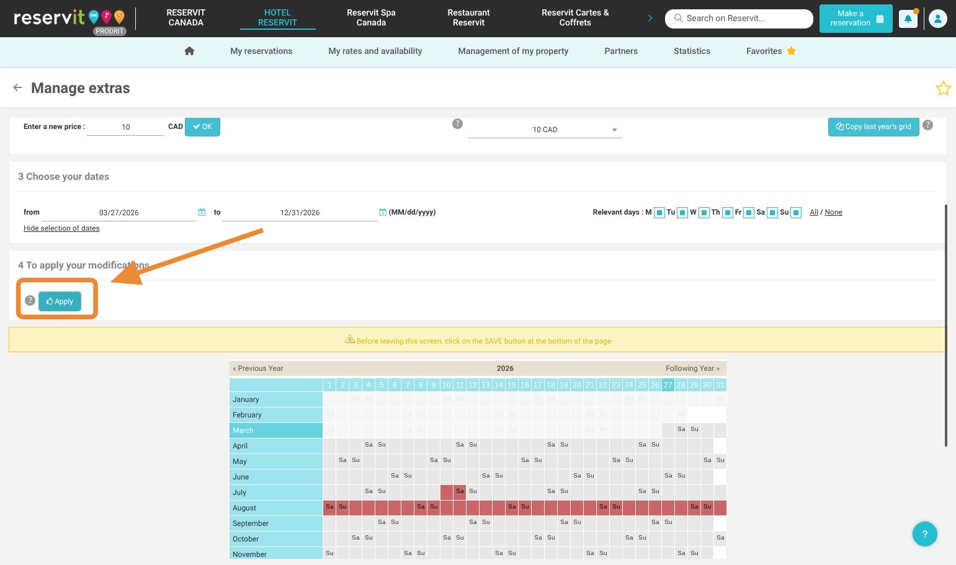The width and height of the screenshot is (956, 565).
Task: Select the July row label
Action: (276, 492)
